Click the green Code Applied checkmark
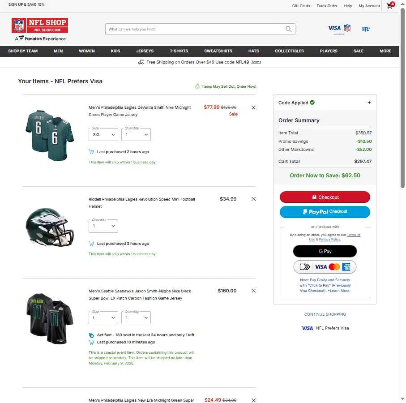The width and height of the screenshot is (406, 403). pyautogui.click(x=312, y=102)
